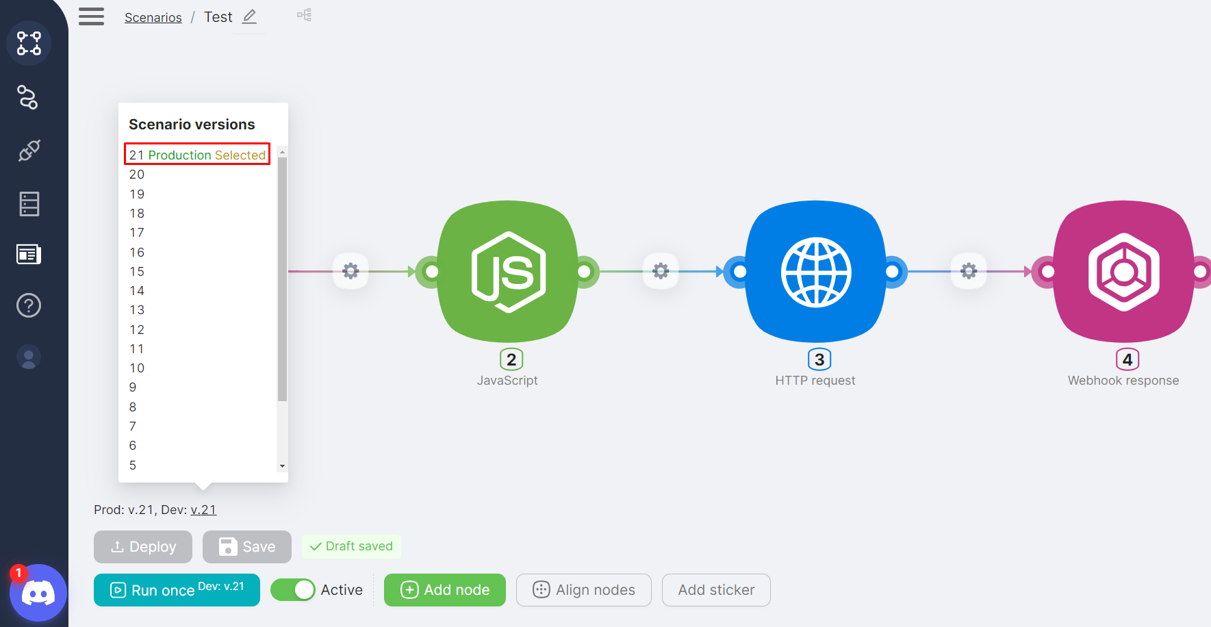Image resolution: width=1211 pixels, height=627 pixels.
Task: Click the Add sticker button
Action: click(716, 590)
